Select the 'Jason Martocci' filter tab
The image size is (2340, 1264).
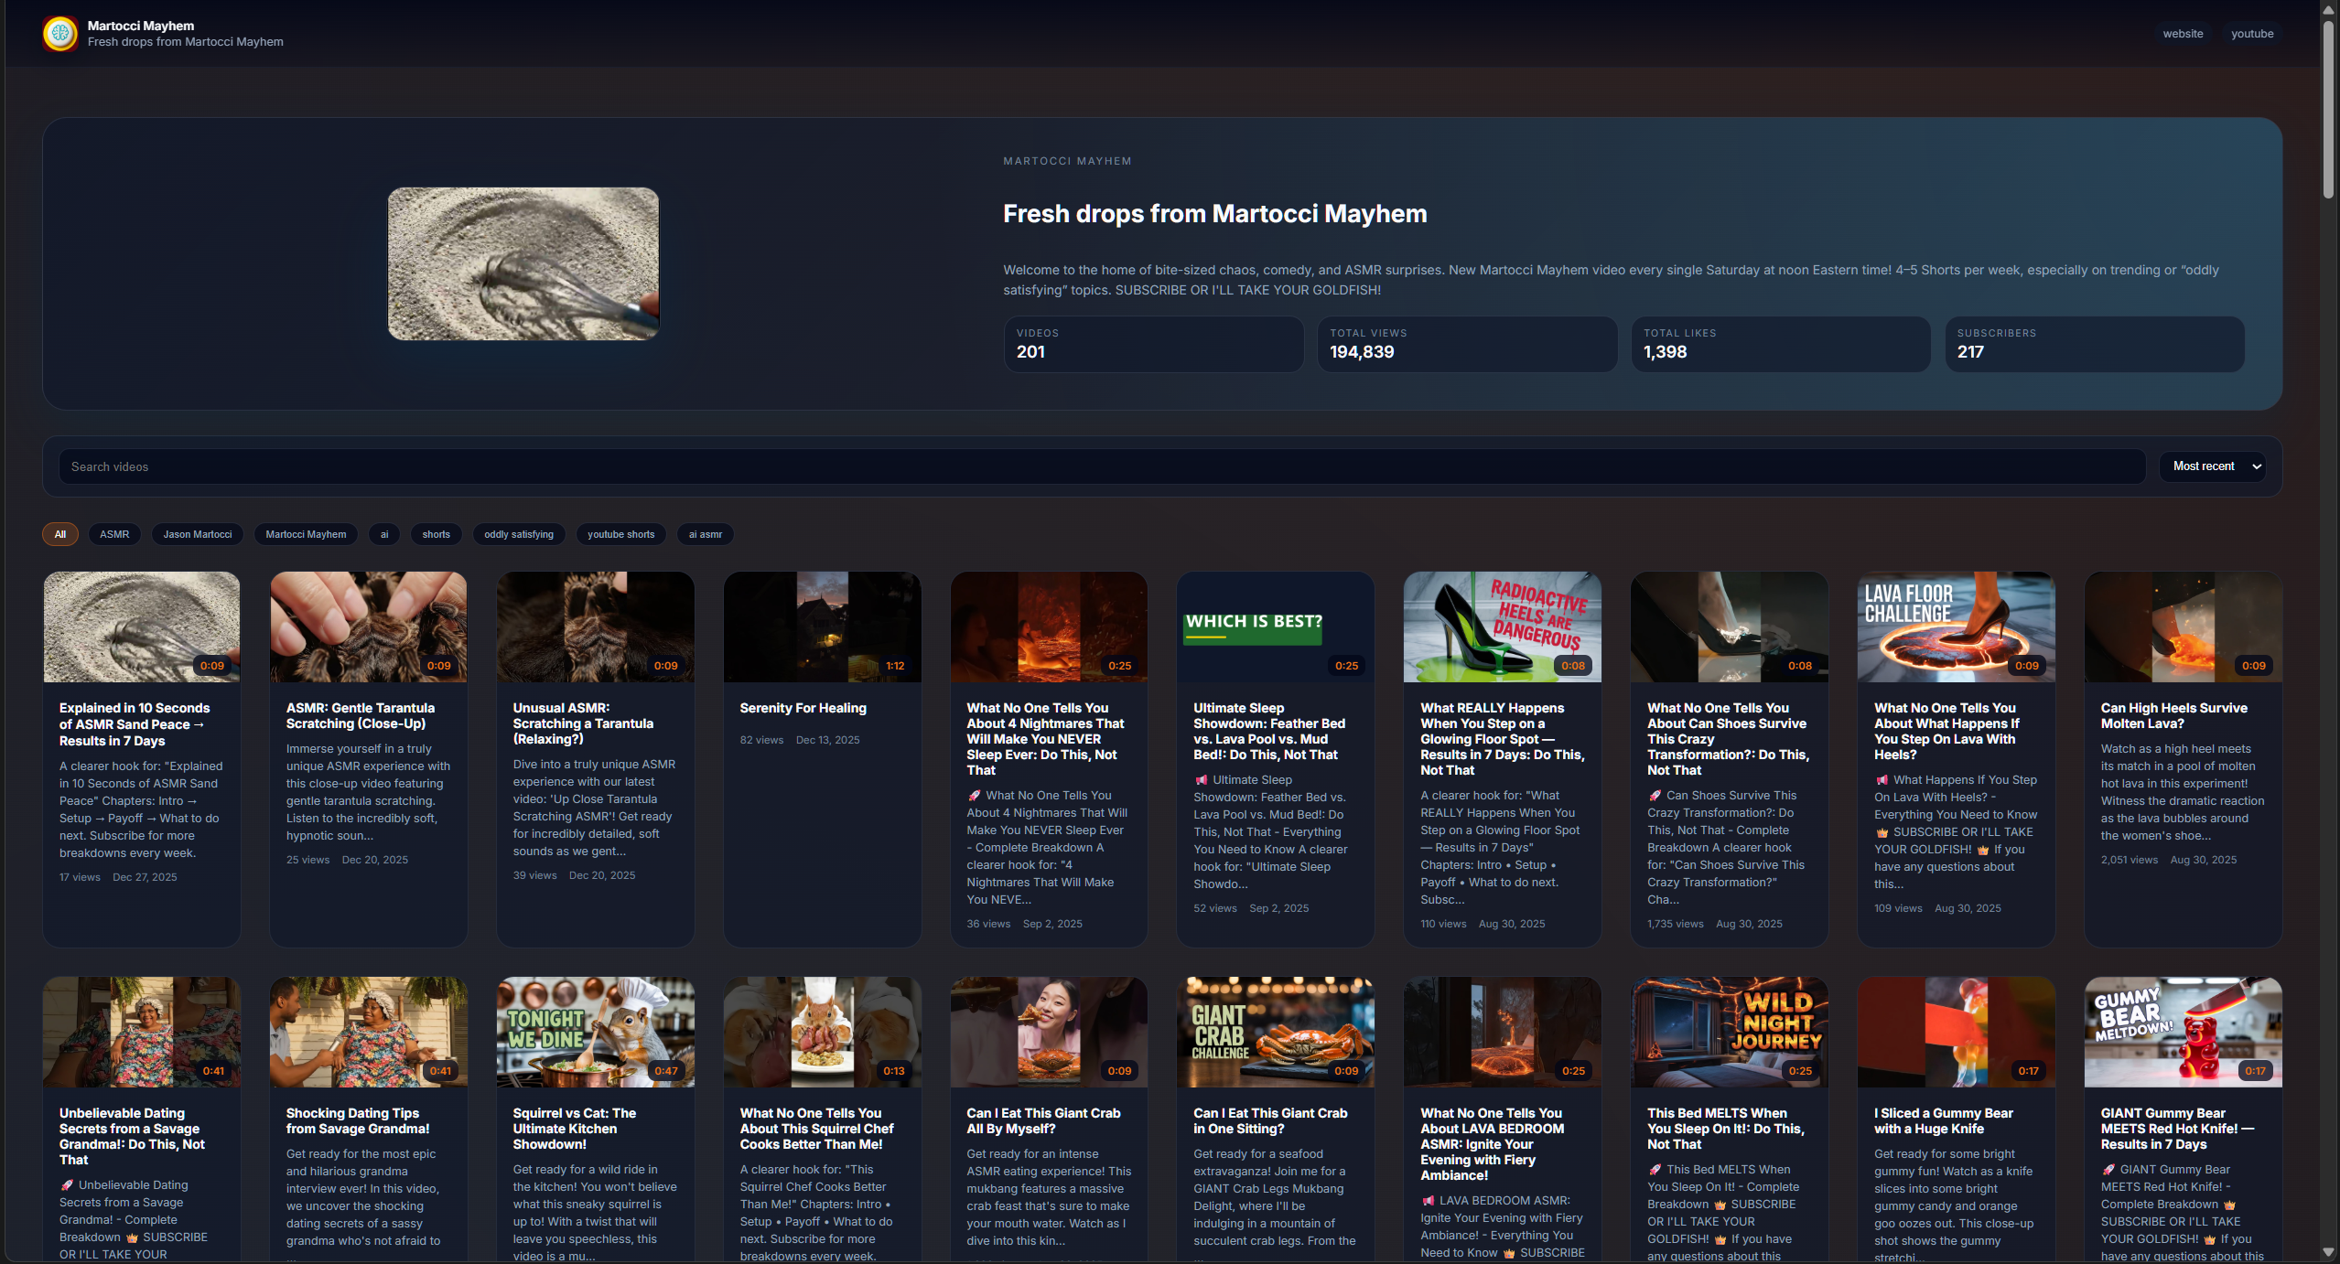pyautogui.click(x=197, y=534)
